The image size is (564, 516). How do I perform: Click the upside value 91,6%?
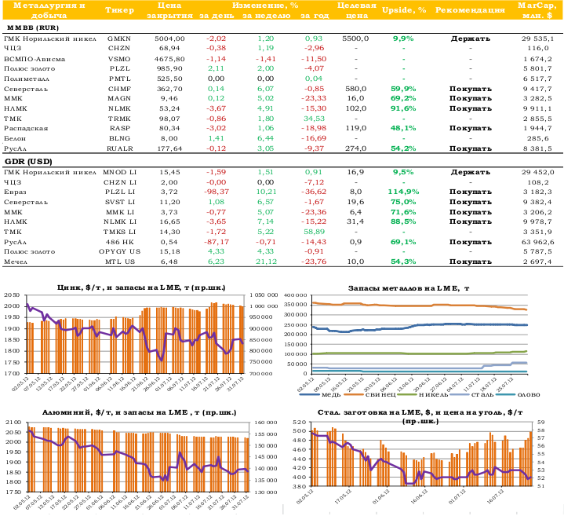pos(403,108)
